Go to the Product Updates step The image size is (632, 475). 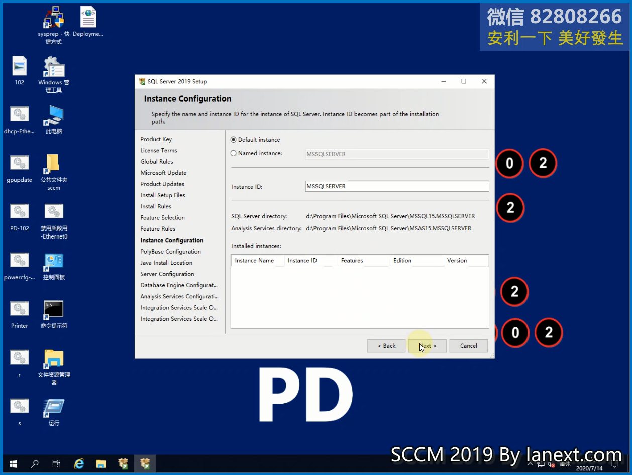pyautogui.click(x=162, y=184)
